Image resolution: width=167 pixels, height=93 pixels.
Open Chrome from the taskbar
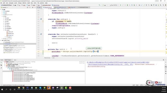pos(23,88)
